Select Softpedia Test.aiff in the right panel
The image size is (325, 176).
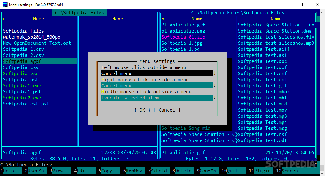(x=264, y=49)
